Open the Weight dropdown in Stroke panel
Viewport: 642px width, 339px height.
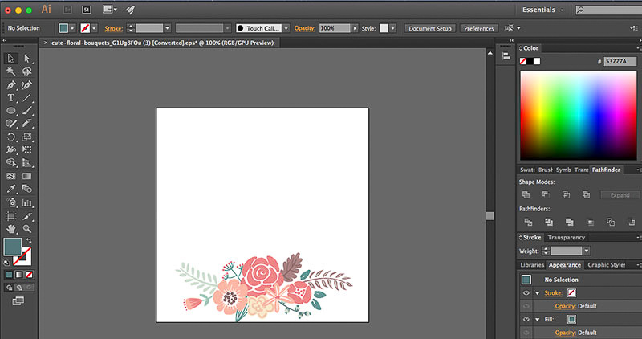coord(587,251)
